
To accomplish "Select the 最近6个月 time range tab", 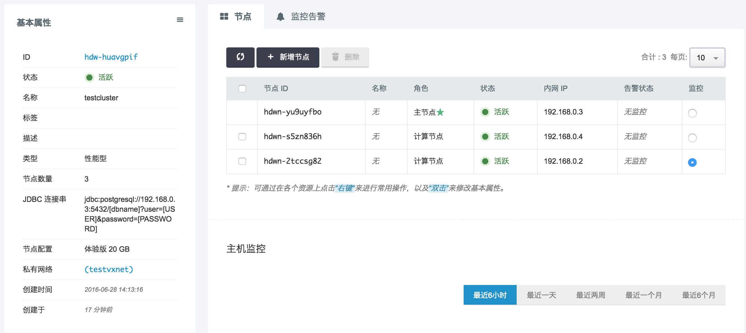I will coord(699,295).
